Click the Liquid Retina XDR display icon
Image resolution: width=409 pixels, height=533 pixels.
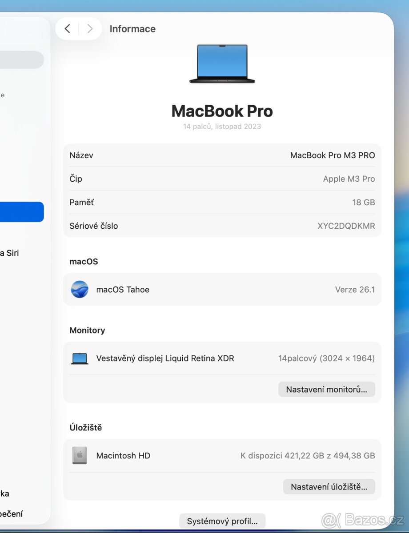tap(79, 358)
